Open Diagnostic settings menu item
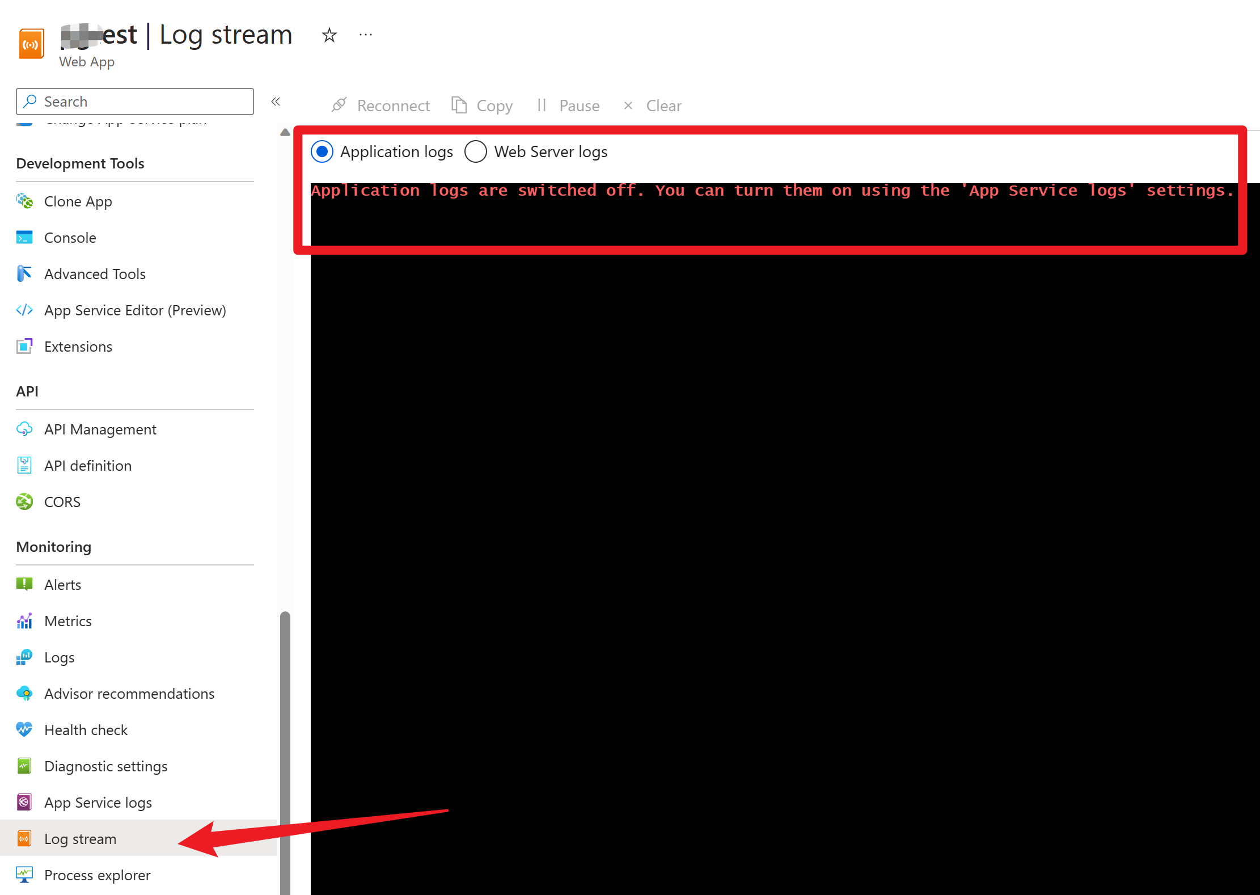This screenshot has width=1260, height=895. click(105, 766)
